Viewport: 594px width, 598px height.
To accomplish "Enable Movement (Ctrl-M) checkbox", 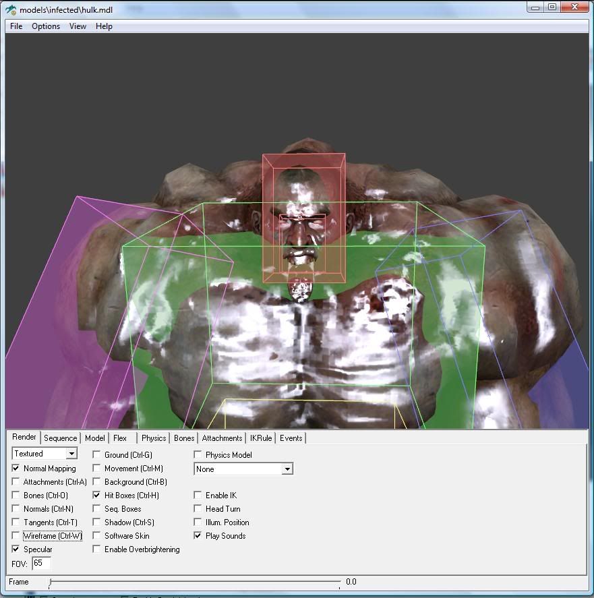I will [96, 469].
